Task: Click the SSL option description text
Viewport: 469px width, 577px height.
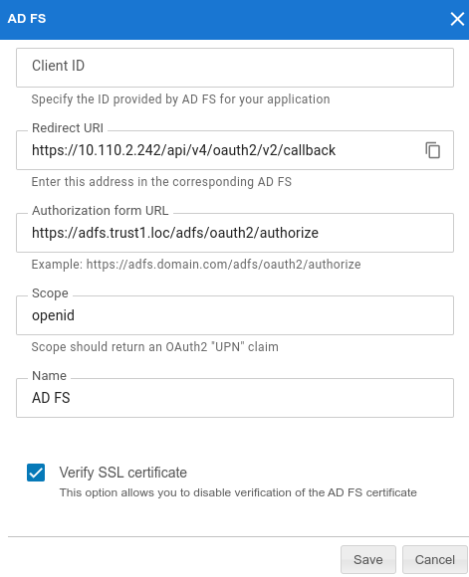Action: pyautogui.click(x=238, y=492)
